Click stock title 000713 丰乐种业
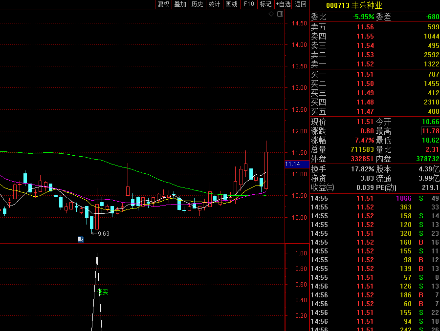The height and width of the screenshot is (331, 440). pos(354,5)
